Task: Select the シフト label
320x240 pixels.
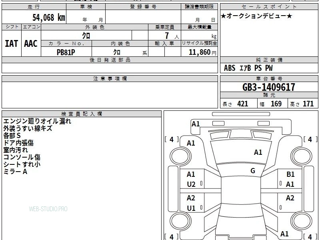Action: tap(12, 27)
